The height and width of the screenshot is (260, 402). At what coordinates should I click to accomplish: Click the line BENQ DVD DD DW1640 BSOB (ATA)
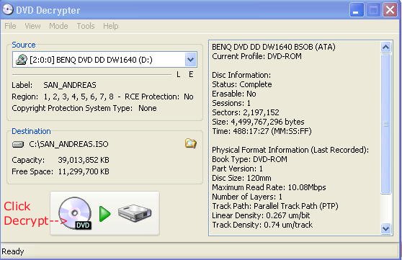274,47
